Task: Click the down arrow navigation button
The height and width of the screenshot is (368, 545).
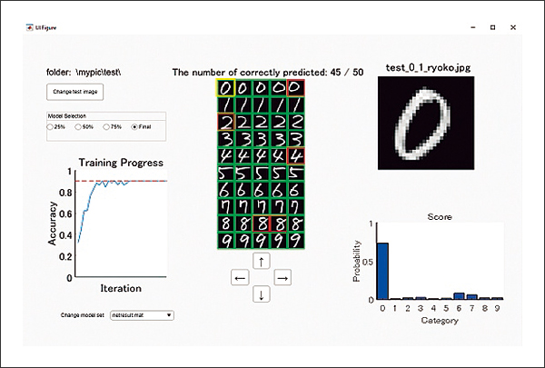Action: pyautogui.click(x=262, y=294)
